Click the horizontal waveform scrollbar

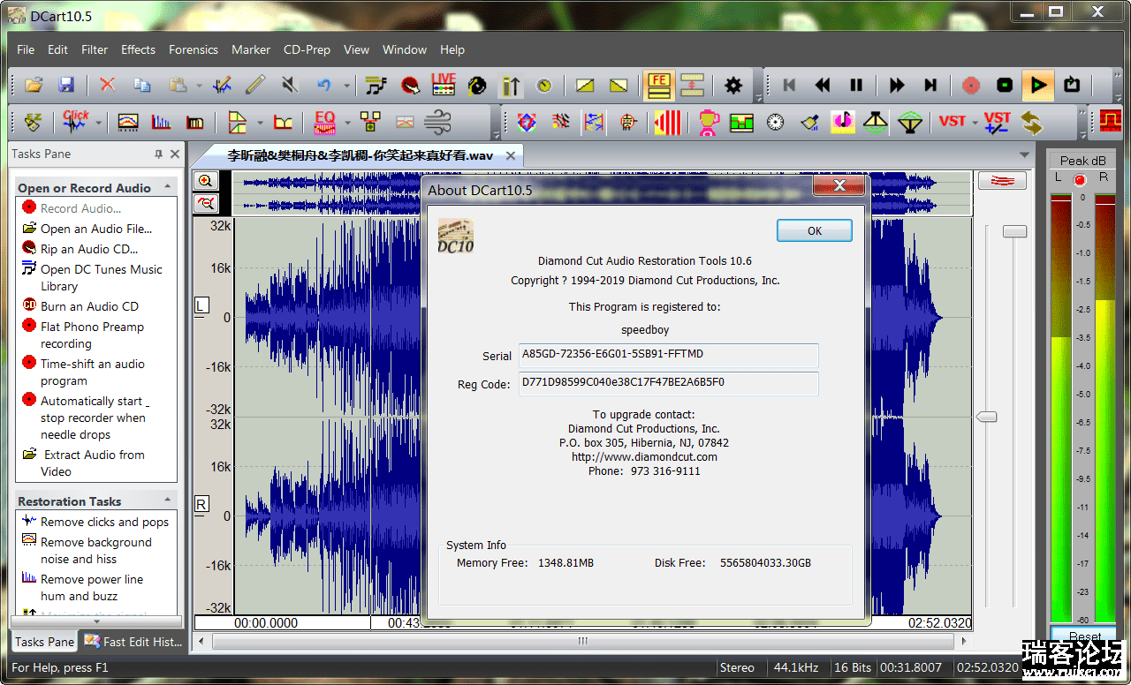click(581, 641)
